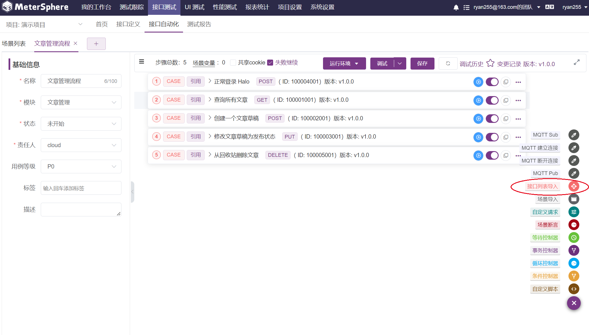Run the 创建一个文章草稿 step
Viewport: 589px width, 335px height.
click(x=478, y=119)
